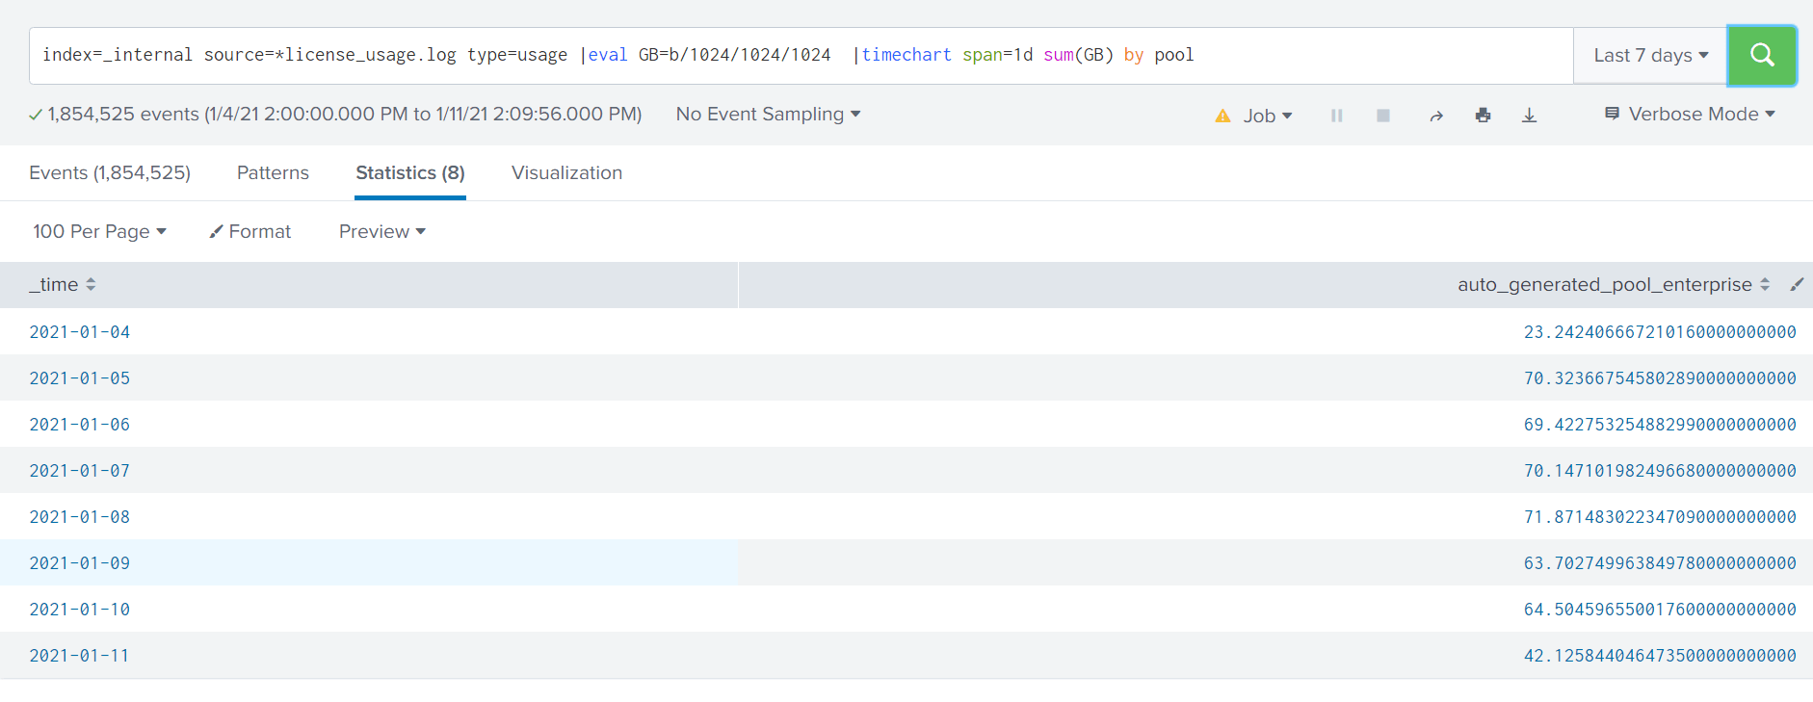Switch to the Events tab
The width and height of the screenshot is (1813, 702).
coord(110,172)
